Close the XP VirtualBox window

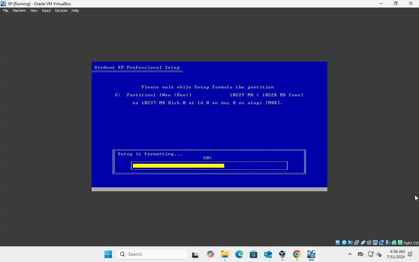(x=411, y=4)
